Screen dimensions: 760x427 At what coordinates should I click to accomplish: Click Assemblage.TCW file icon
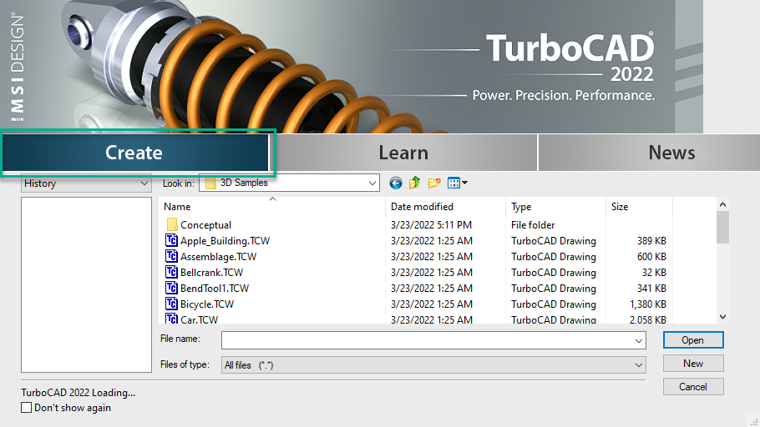(x=171, y=256)
